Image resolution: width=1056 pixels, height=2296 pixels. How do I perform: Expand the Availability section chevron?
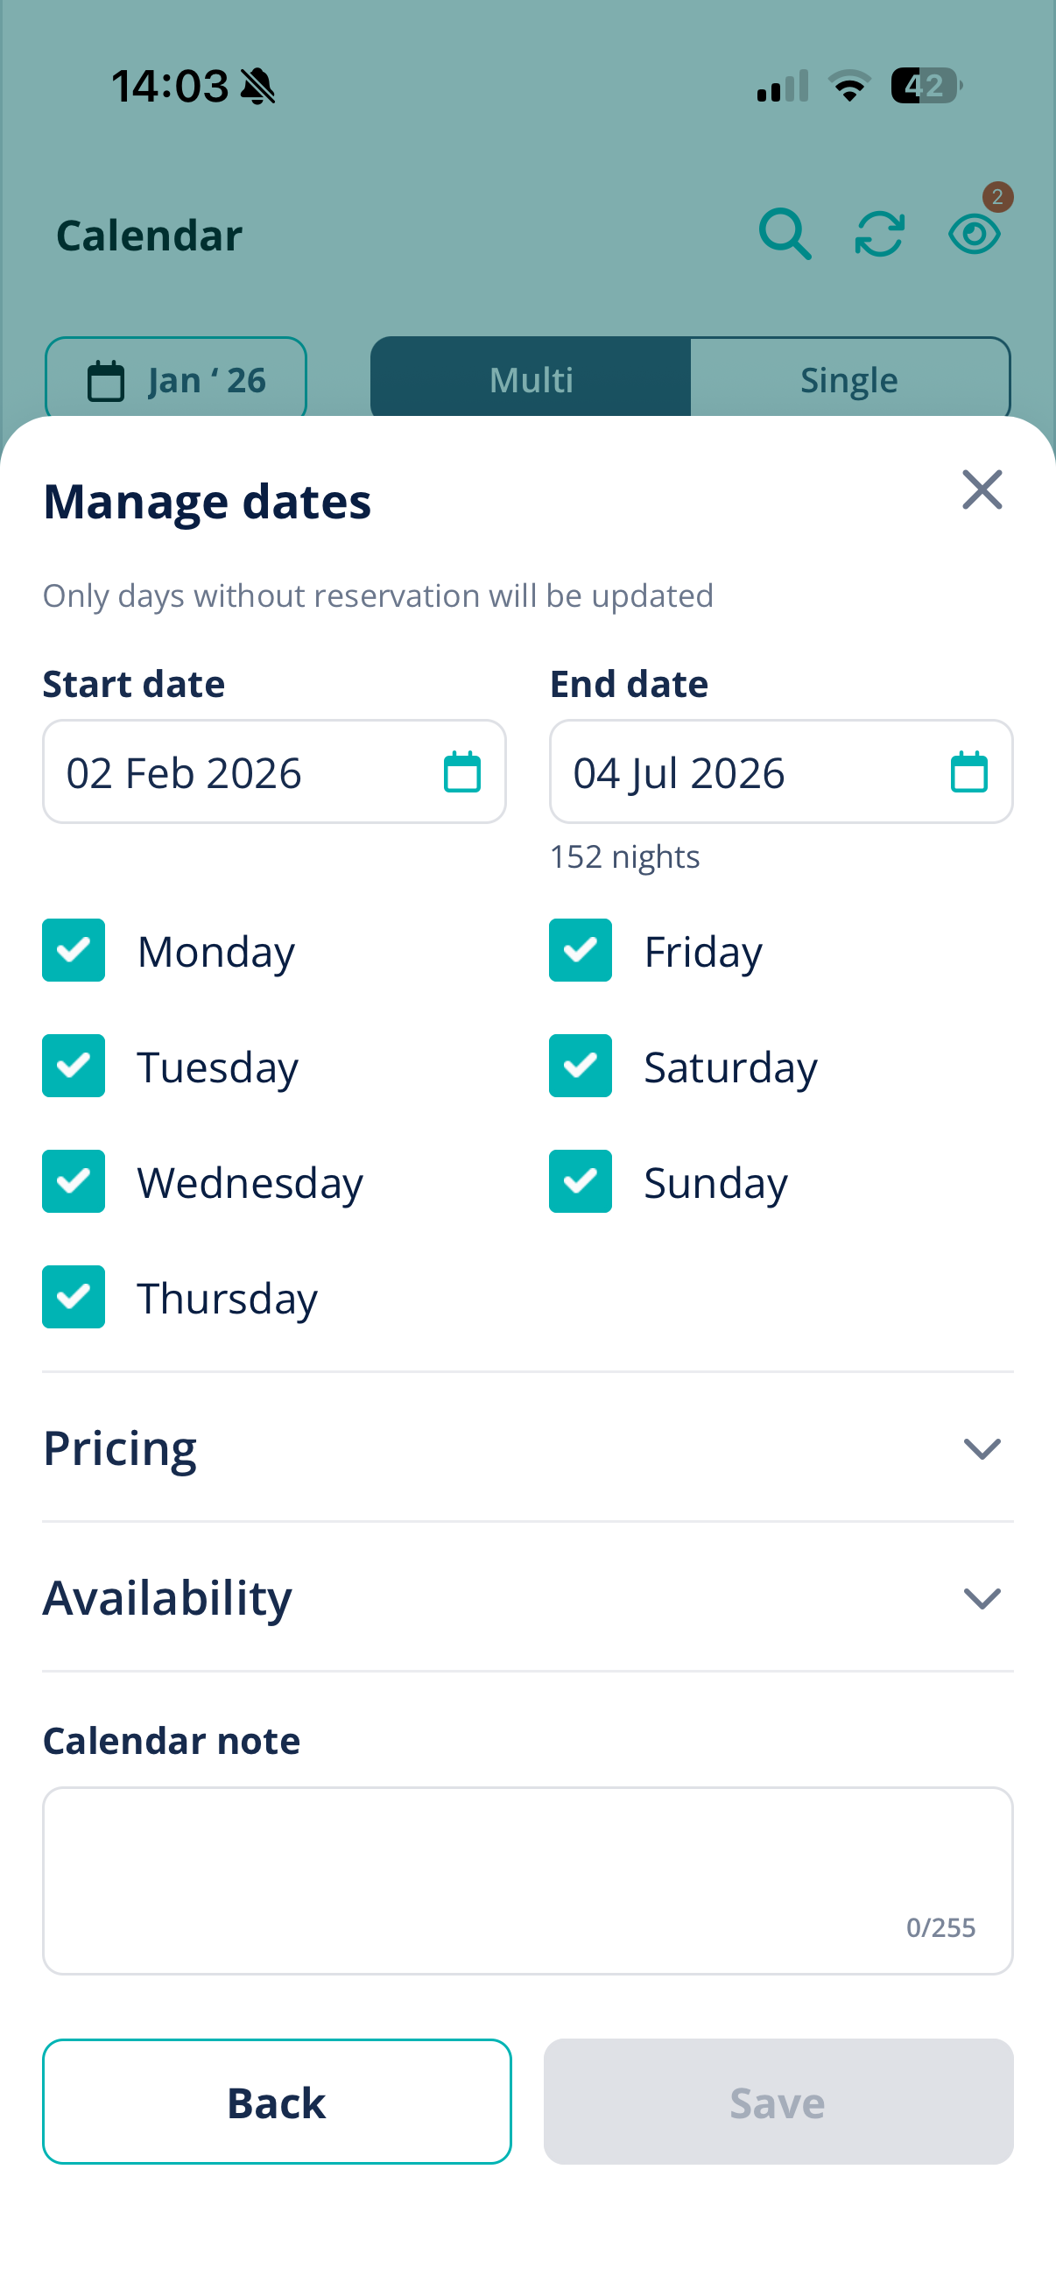tap(982, 1598)
